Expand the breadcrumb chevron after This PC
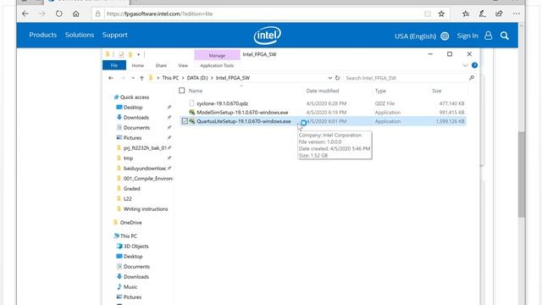Image resolution: width=542 pixels, height=305 pixels. coord(183,78)
